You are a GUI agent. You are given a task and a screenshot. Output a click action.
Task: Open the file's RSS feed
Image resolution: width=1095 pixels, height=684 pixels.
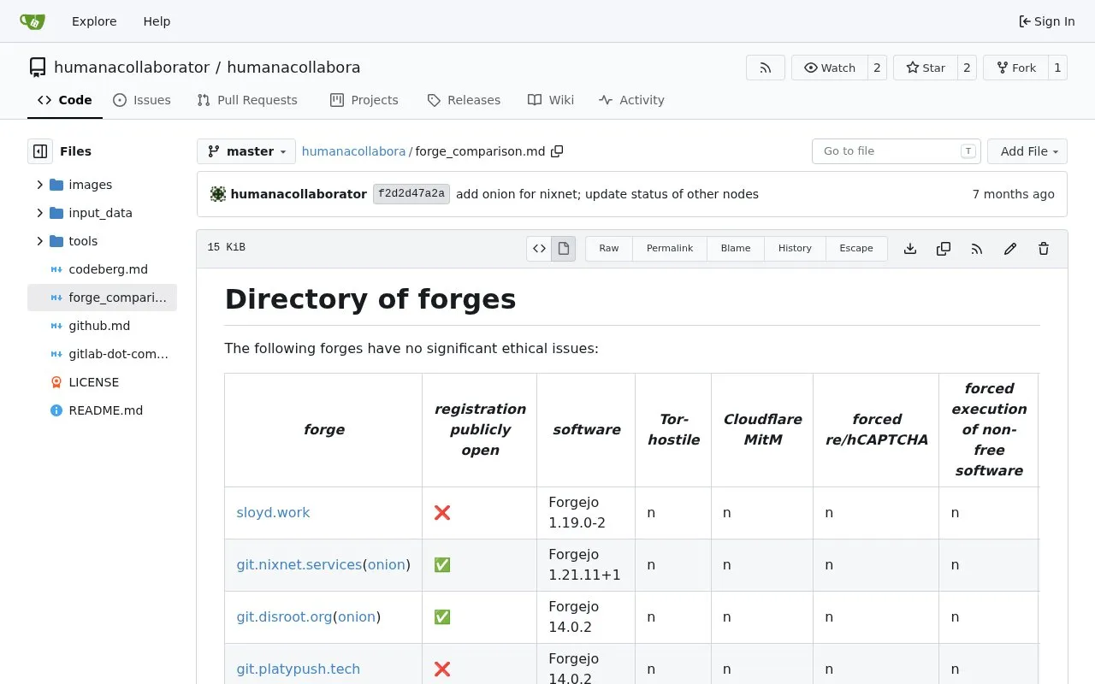[x=977, y=249]
